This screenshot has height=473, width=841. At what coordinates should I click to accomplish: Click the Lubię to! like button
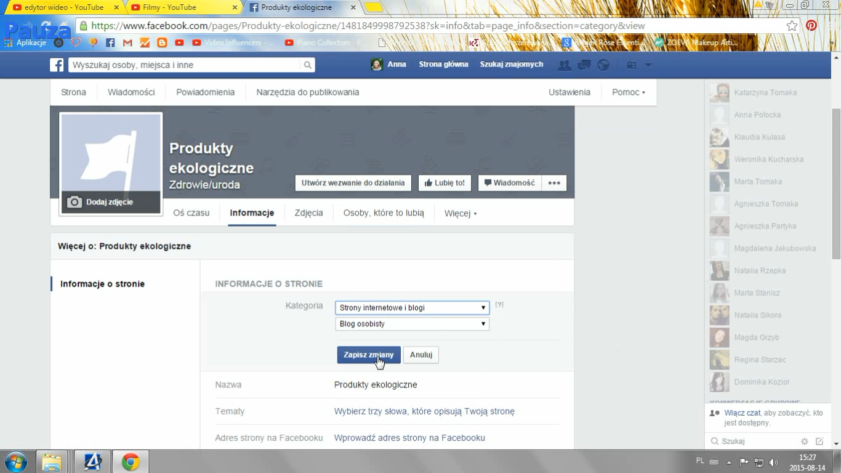pyautogui.click(x=445, y=183)
